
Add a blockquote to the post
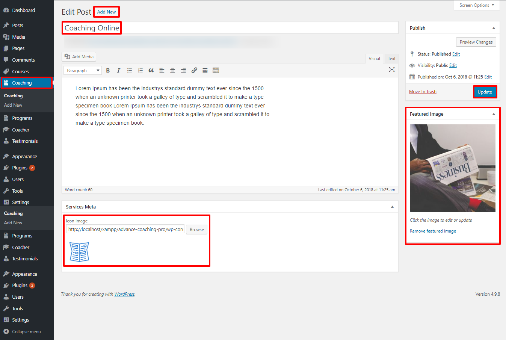[151, 70]
